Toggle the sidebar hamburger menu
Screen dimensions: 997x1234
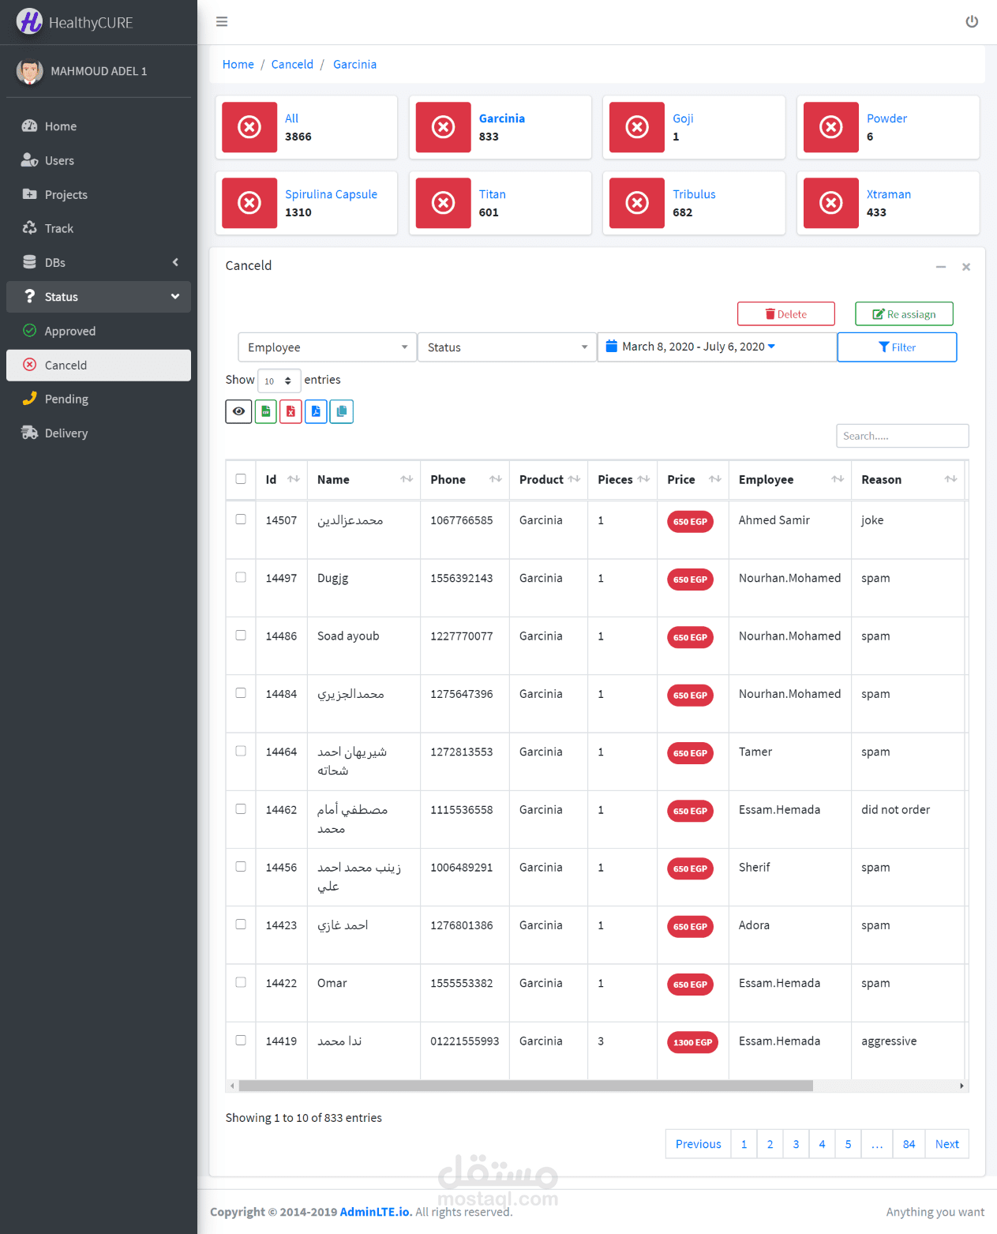tap(222, 22)
